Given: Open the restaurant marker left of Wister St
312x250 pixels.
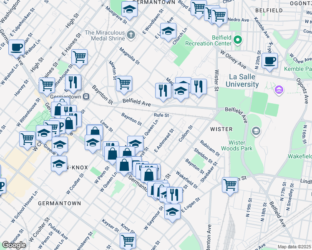Looking at the screenshot, I should (x=199, y=88).
